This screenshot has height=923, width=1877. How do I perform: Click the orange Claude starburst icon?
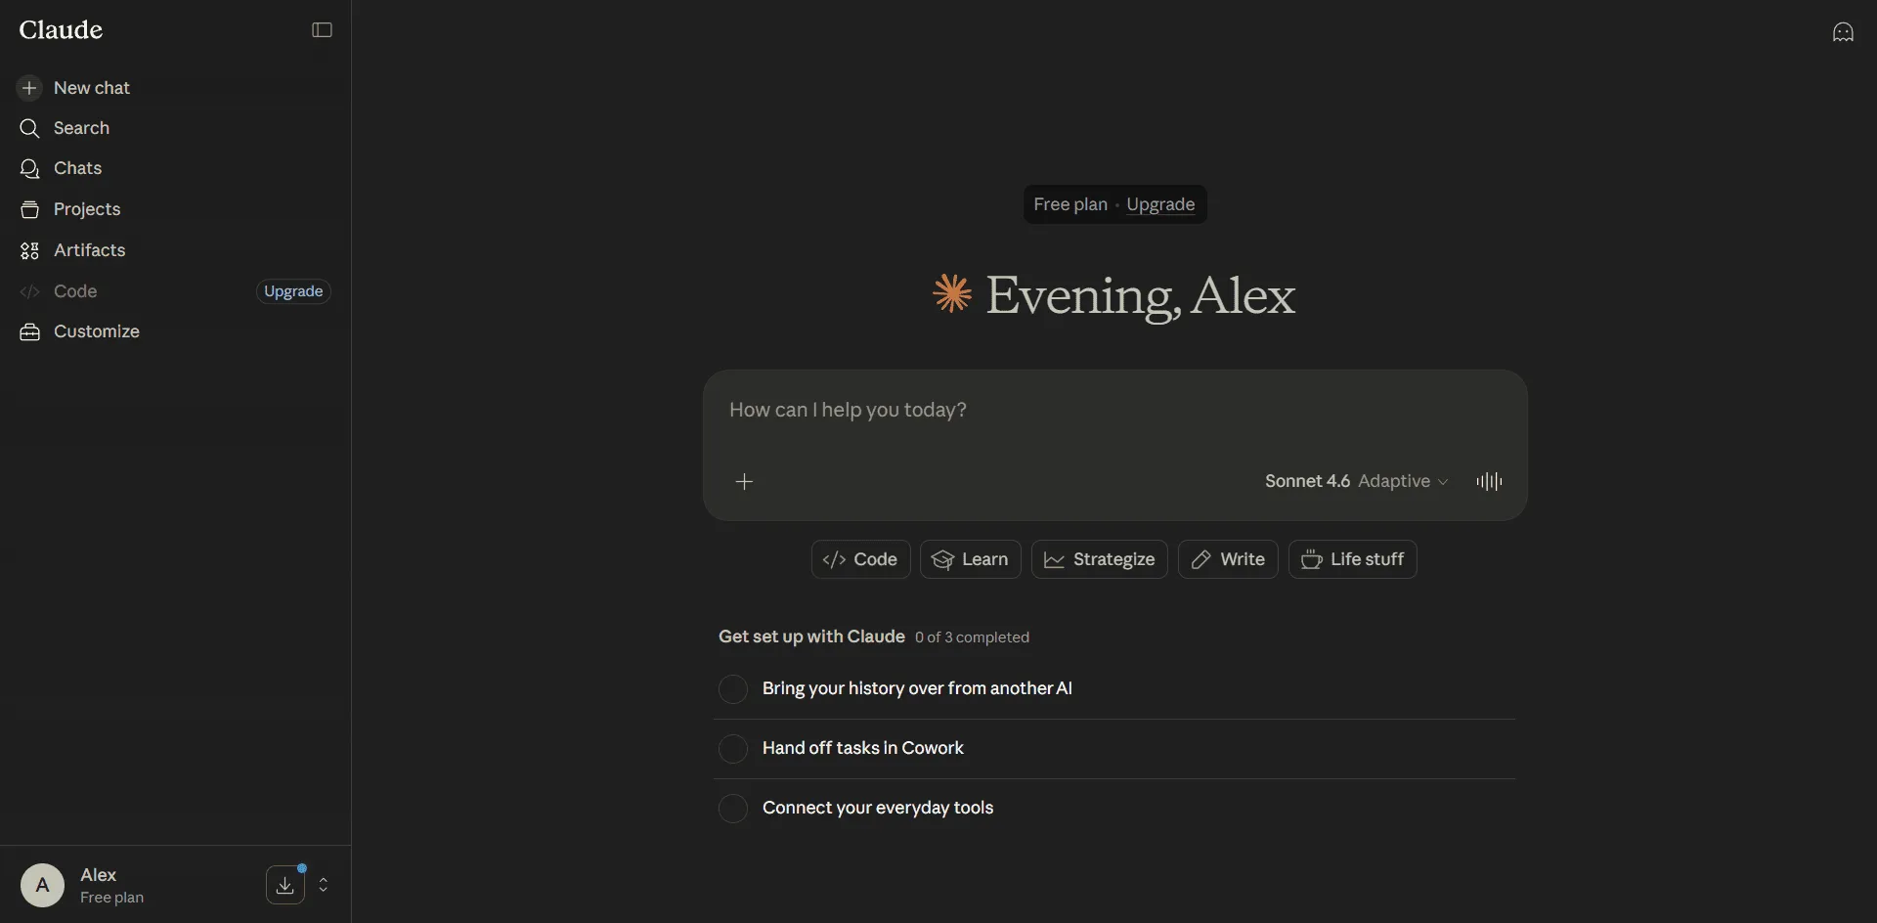(951, 293)
